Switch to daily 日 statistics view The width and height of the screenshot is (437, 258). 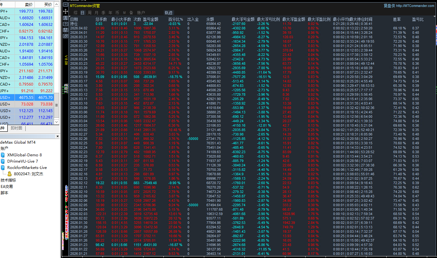82,13
